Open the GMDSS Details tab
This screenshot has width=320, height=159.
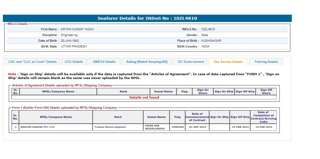[x=104, y=62]
